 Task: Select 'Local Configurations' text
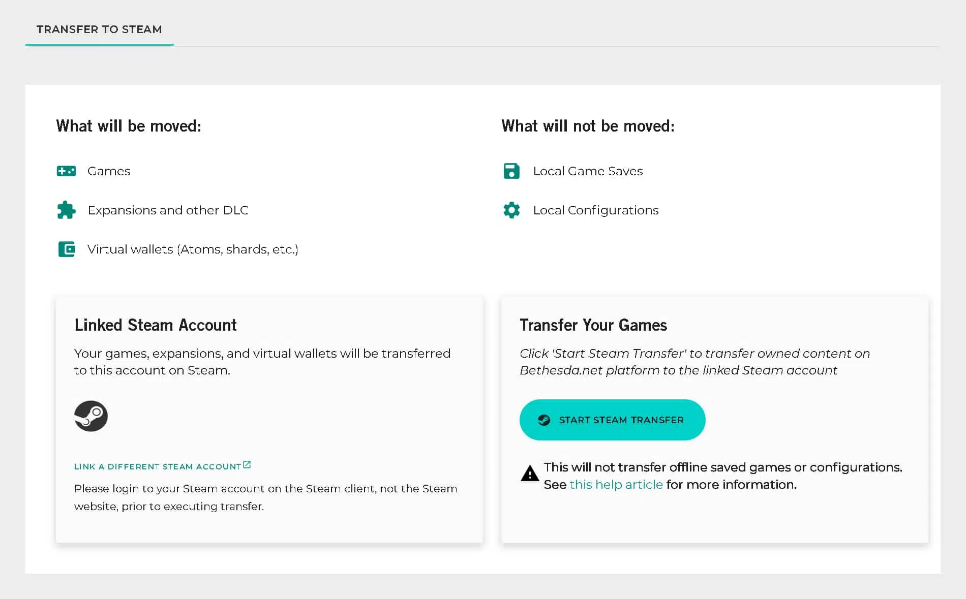(596, 210)
